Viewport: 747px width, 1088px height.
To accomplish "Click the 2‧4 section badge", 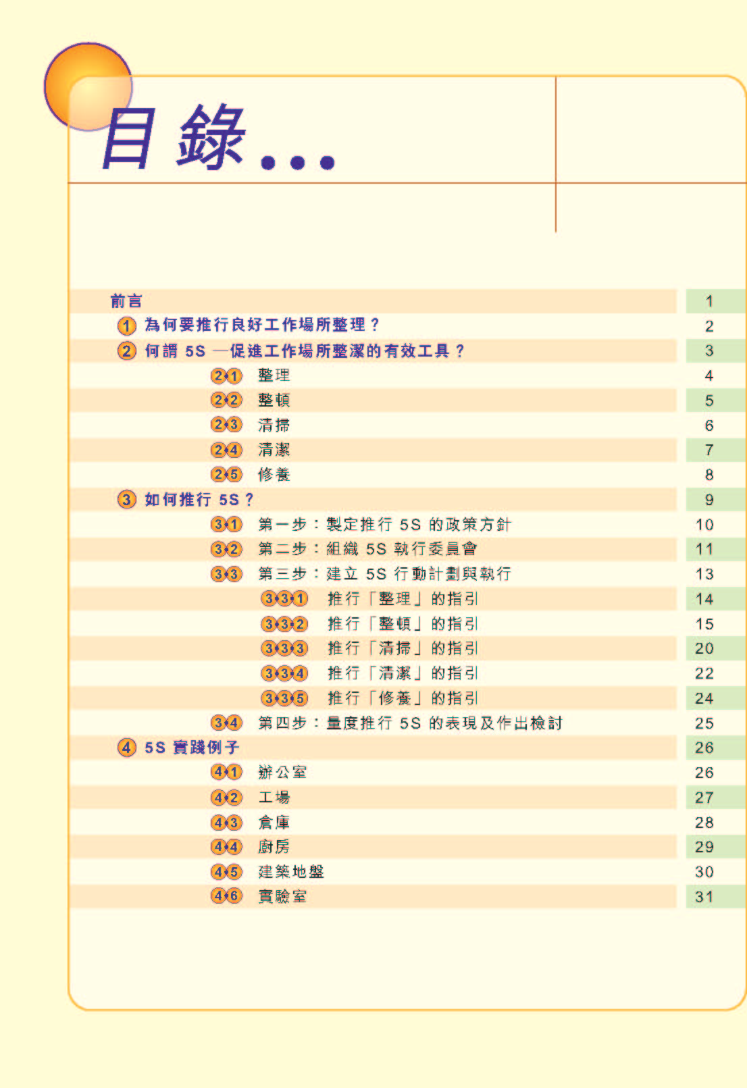I will pos(226,450).
